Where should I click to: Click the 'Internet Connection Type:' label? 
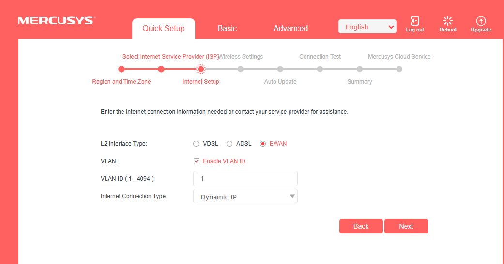pyautogui.click(x=134, y=196)
